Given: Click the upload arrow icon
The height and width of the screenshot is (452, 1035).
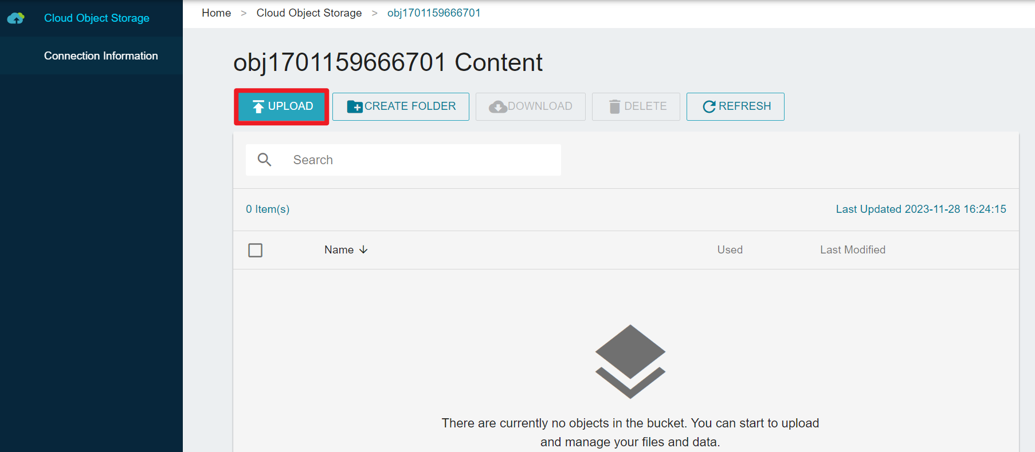Looking at the screenshot, I should point(258,106).
